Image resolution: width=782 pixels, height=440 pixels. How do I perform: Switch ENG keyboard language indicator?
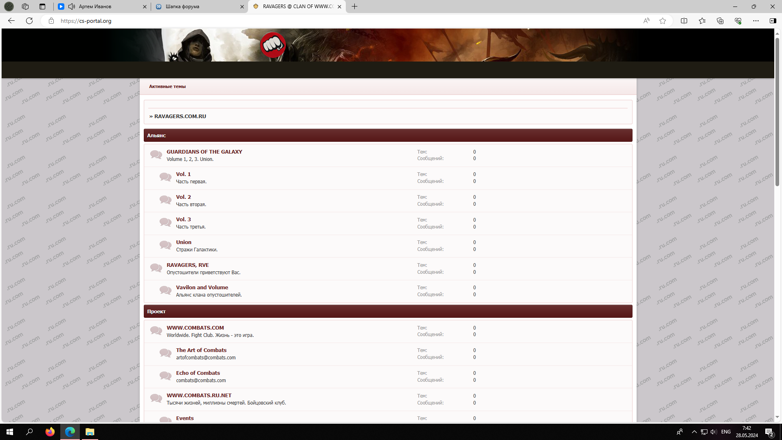pyautogui.click(x=726, y=432)
